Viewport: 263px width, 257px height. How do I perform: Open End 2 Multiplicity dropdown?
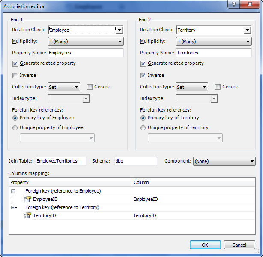tap(214, 42)
